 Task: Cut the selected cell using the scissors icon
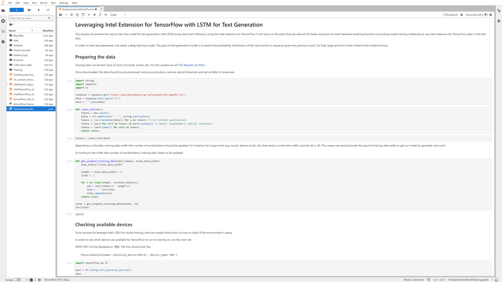[71, 15]
